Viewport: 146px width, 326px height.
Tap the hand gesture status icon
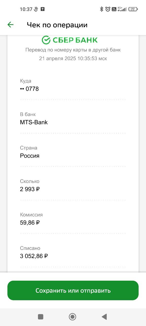pyautogui.click(x=36, y=9)
